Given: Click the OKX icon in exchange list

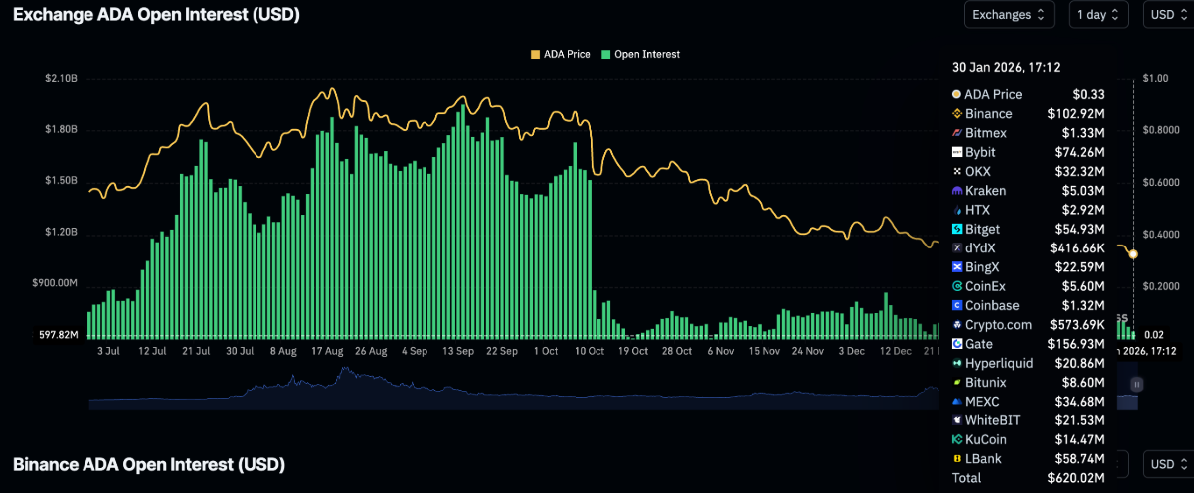Looking at the screenshot, I should pos(957,172).
